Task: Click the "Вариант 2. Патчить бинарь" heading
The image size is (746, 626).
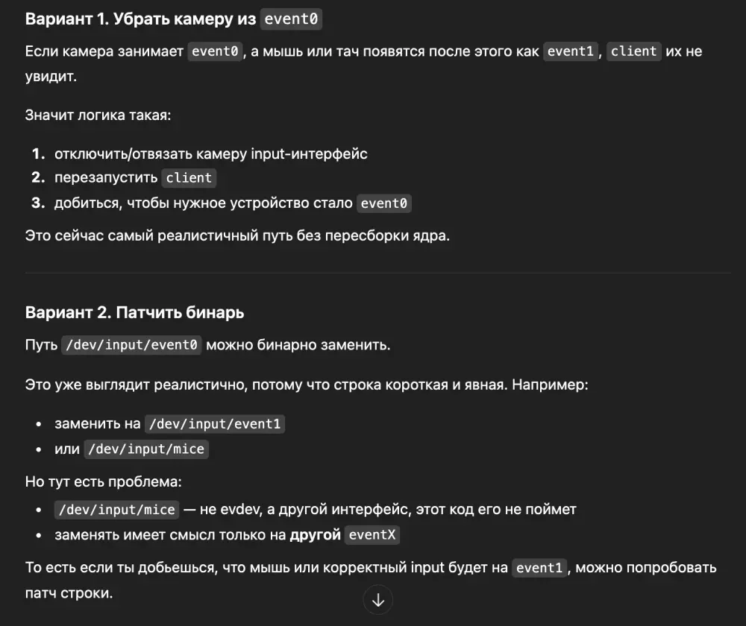Action: pyautogui.click(x=134, y=312)
